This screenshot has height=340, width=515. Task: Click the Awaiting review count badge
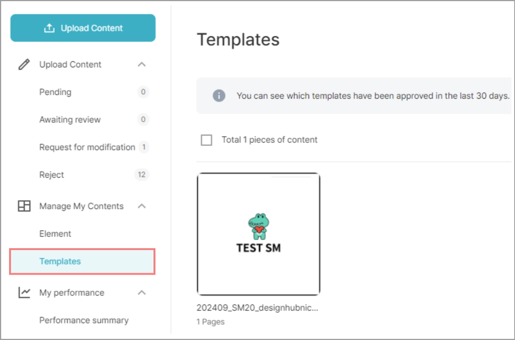pyautogui.click(x=143, y=119)
